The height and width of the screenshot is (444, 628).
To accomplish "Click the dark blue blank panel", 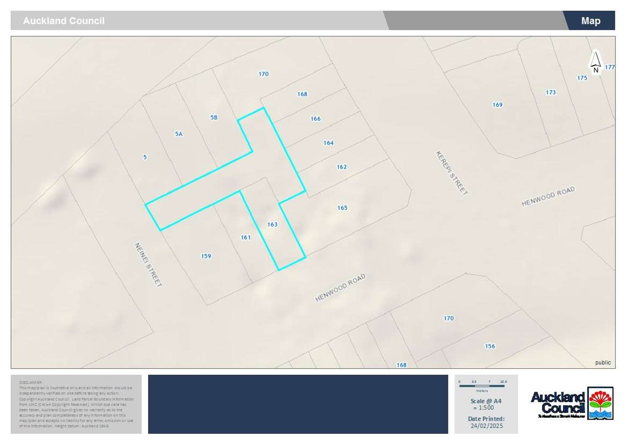I will 298,404.
